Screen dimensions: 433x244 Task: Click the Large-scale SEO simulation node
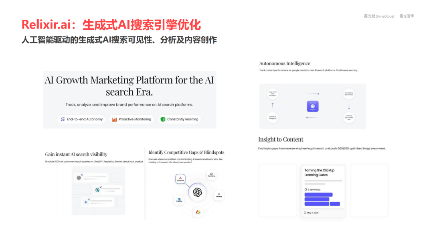pyautogui.click(x=273, y=94)
